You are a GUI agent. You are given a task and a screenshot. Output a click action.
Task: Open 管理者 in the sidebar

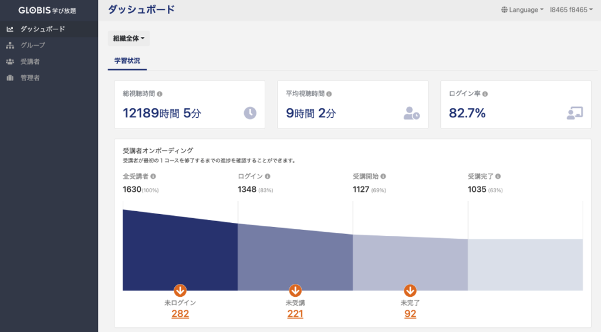[x=30, y=78]
